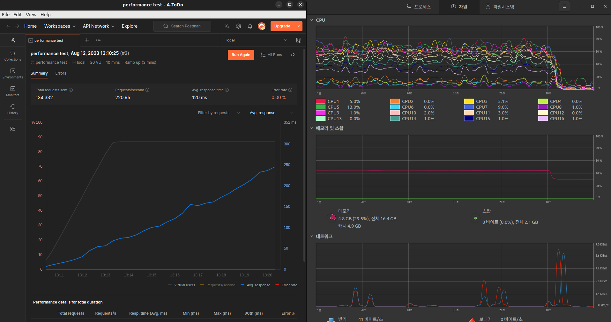The image size is (611, 322).
Task: Share the performance run results
Action: [x=293, y=55]
